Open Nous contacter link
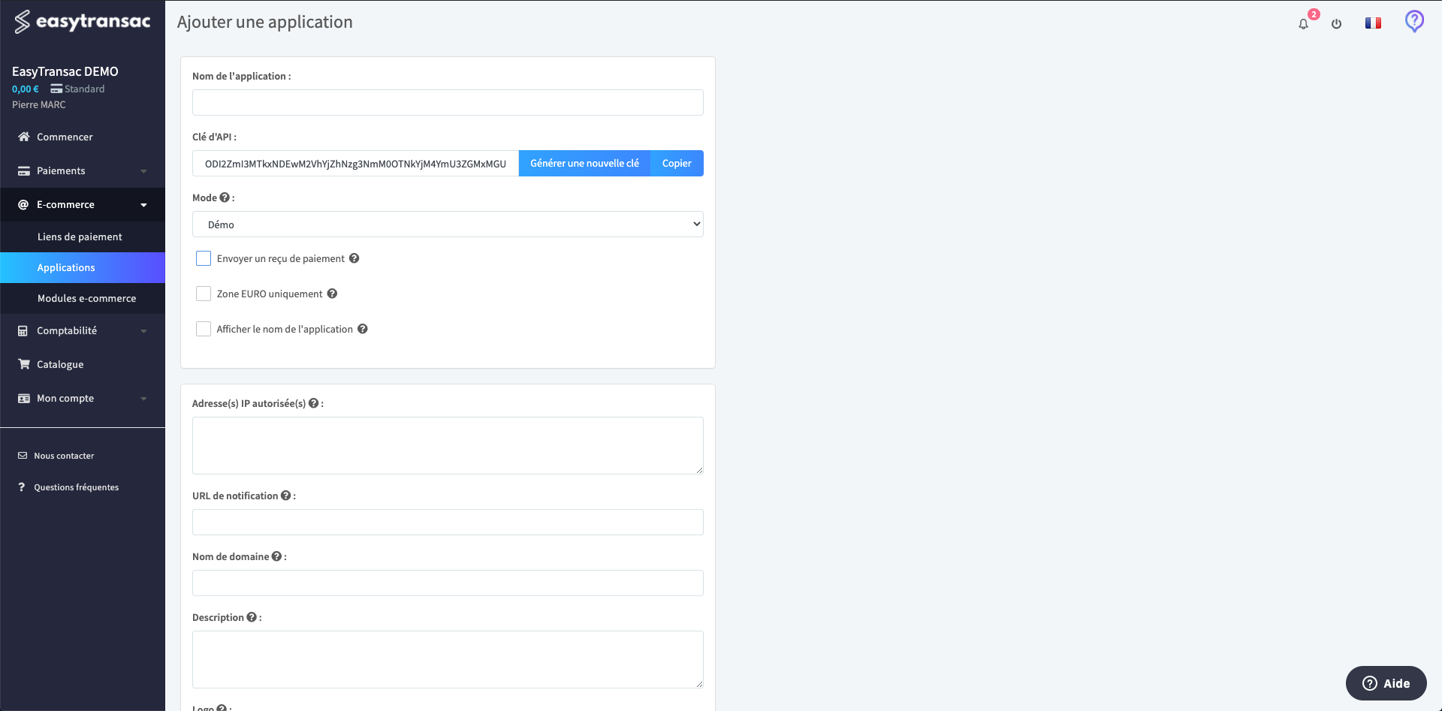The height and width of the screenshot is (711, 1442). coord(64,456)
